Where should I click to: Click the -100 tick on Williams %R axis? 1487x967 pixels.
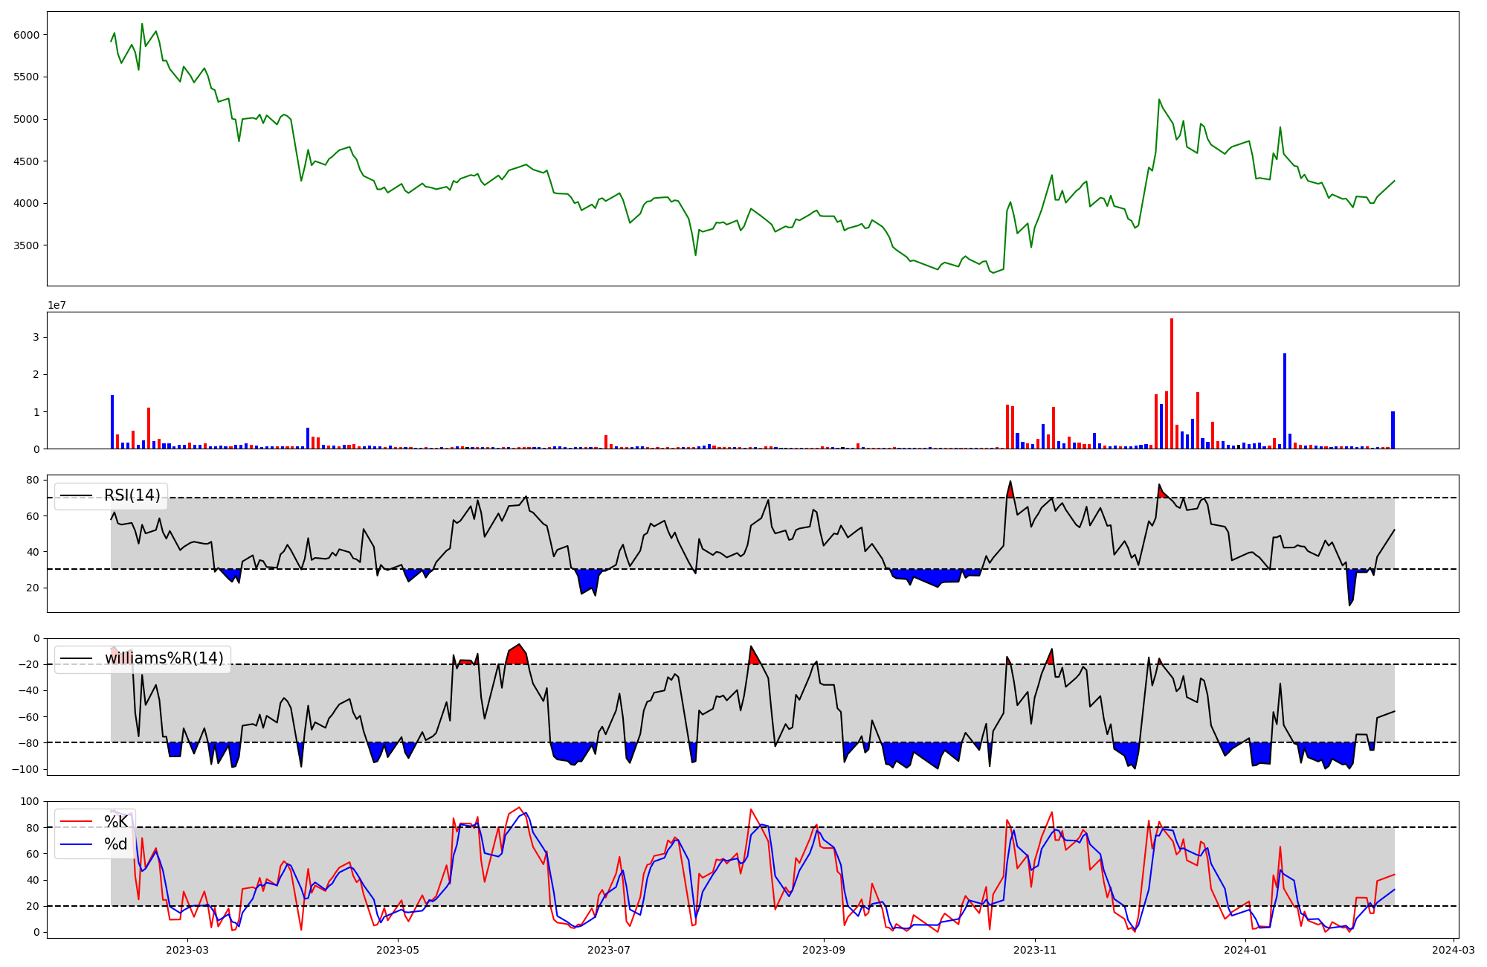[x=27, y=769]
